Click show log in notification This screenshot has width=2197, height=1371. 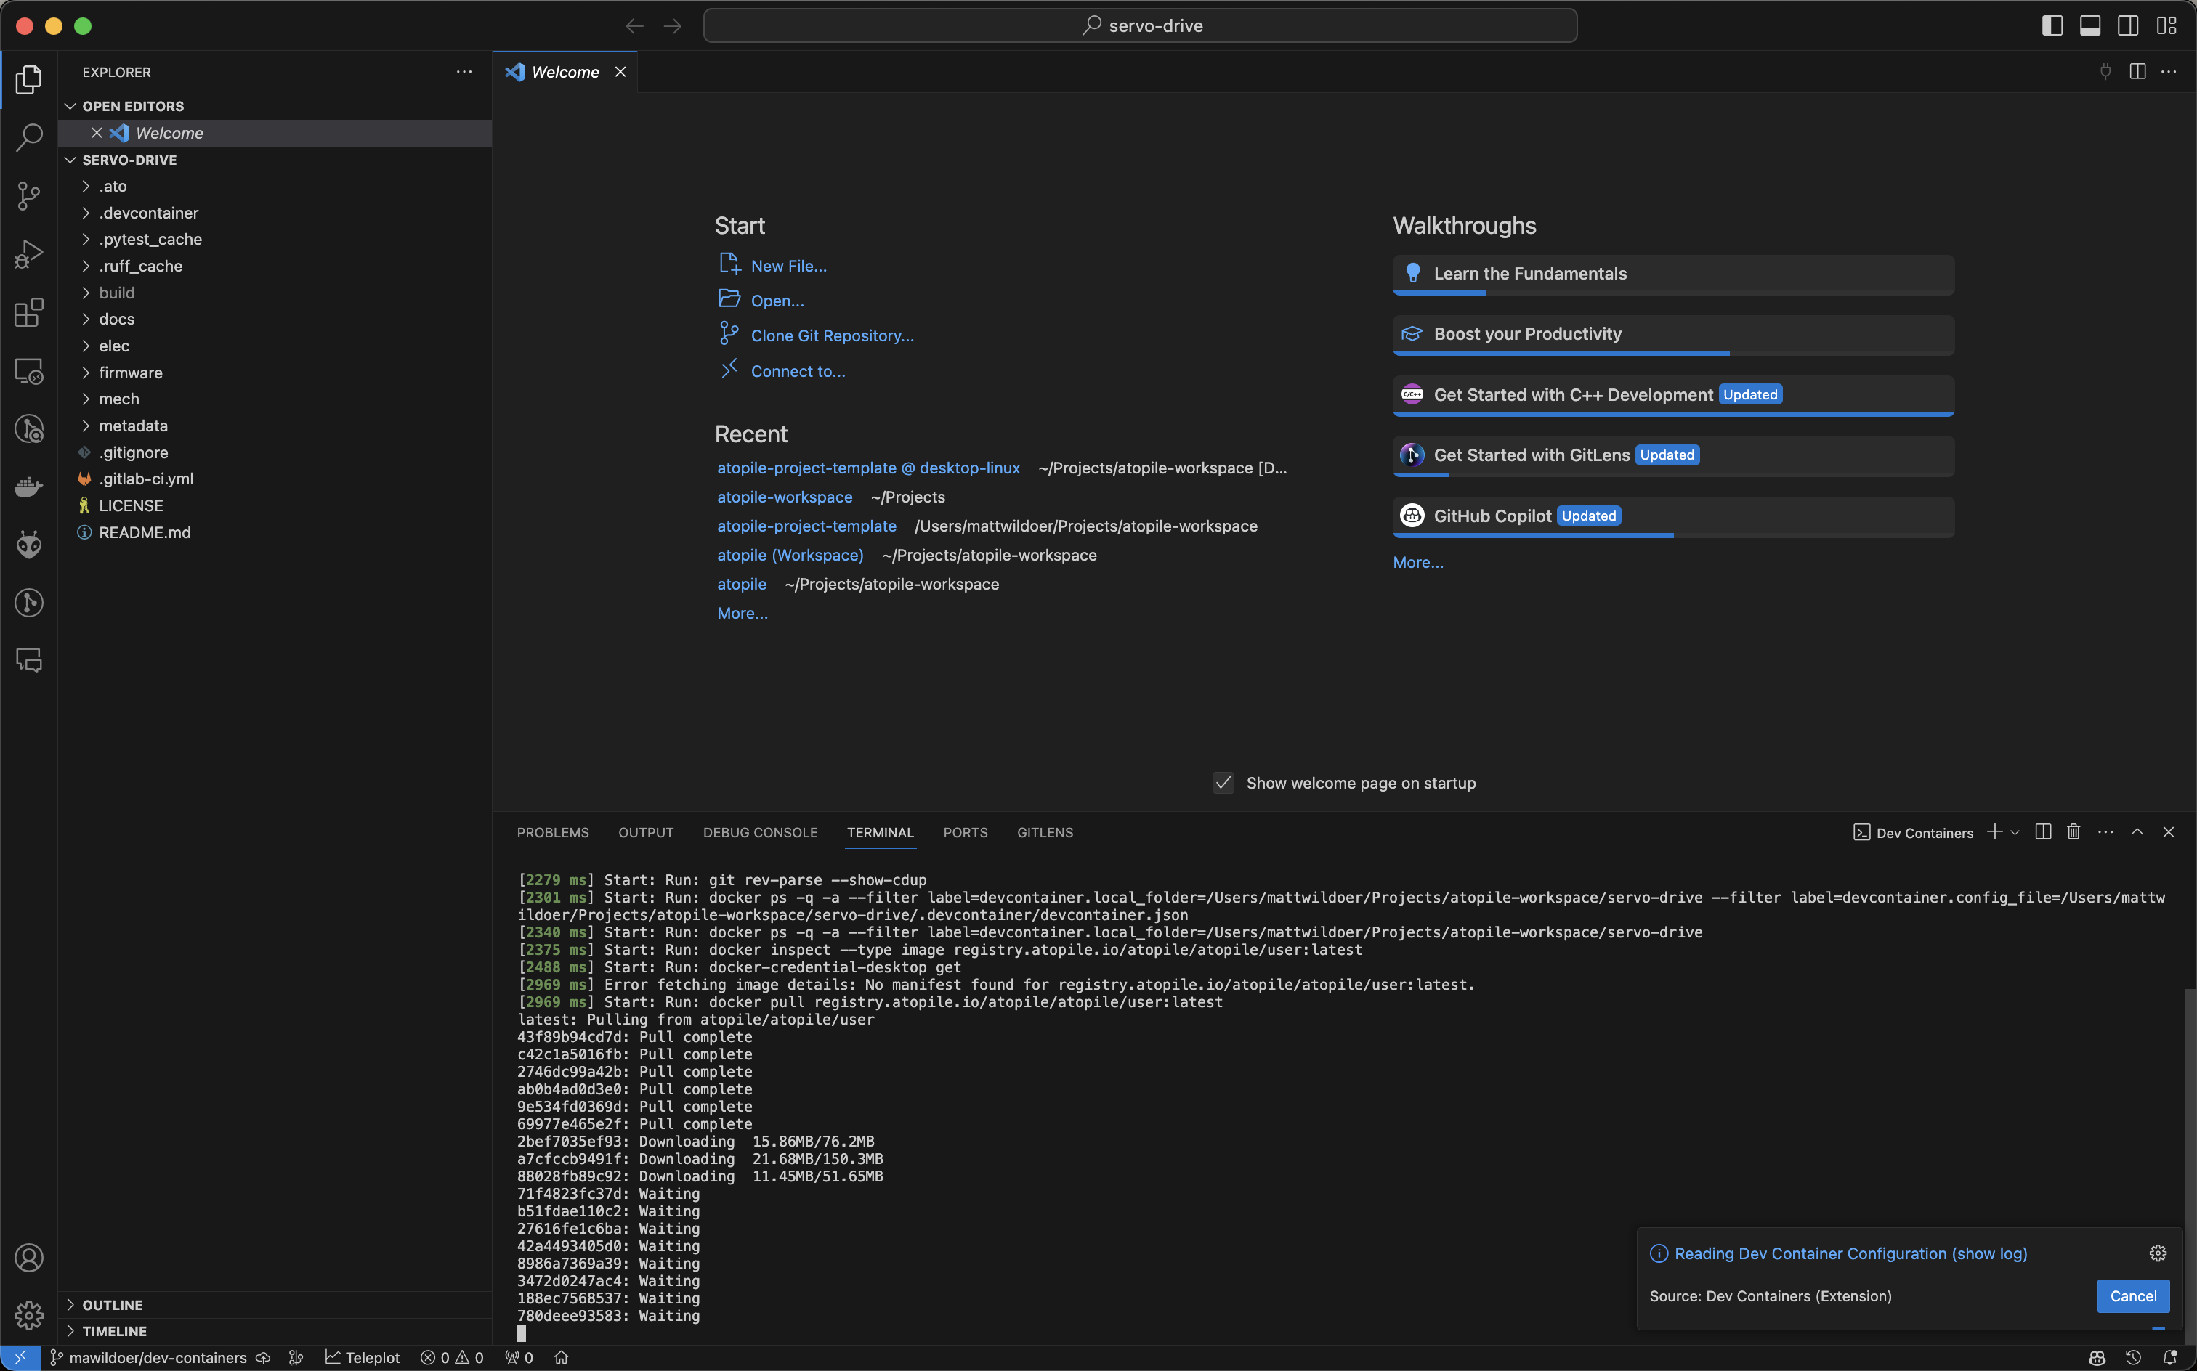tap(1989, 1253)
